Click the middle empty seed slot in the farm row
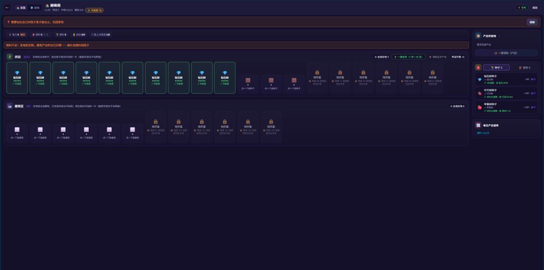Screen dimensions: 544x270 click(x=271, y=84)
